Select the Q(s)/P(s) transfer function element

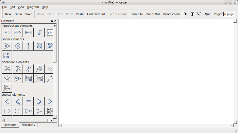(x=39, y=46)
